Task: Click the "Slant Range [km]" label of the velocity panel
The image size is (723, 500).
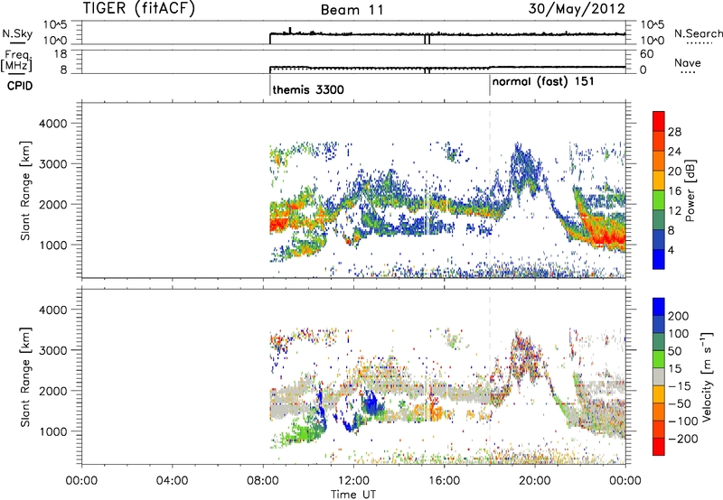Action: click(x=25, y=376)
